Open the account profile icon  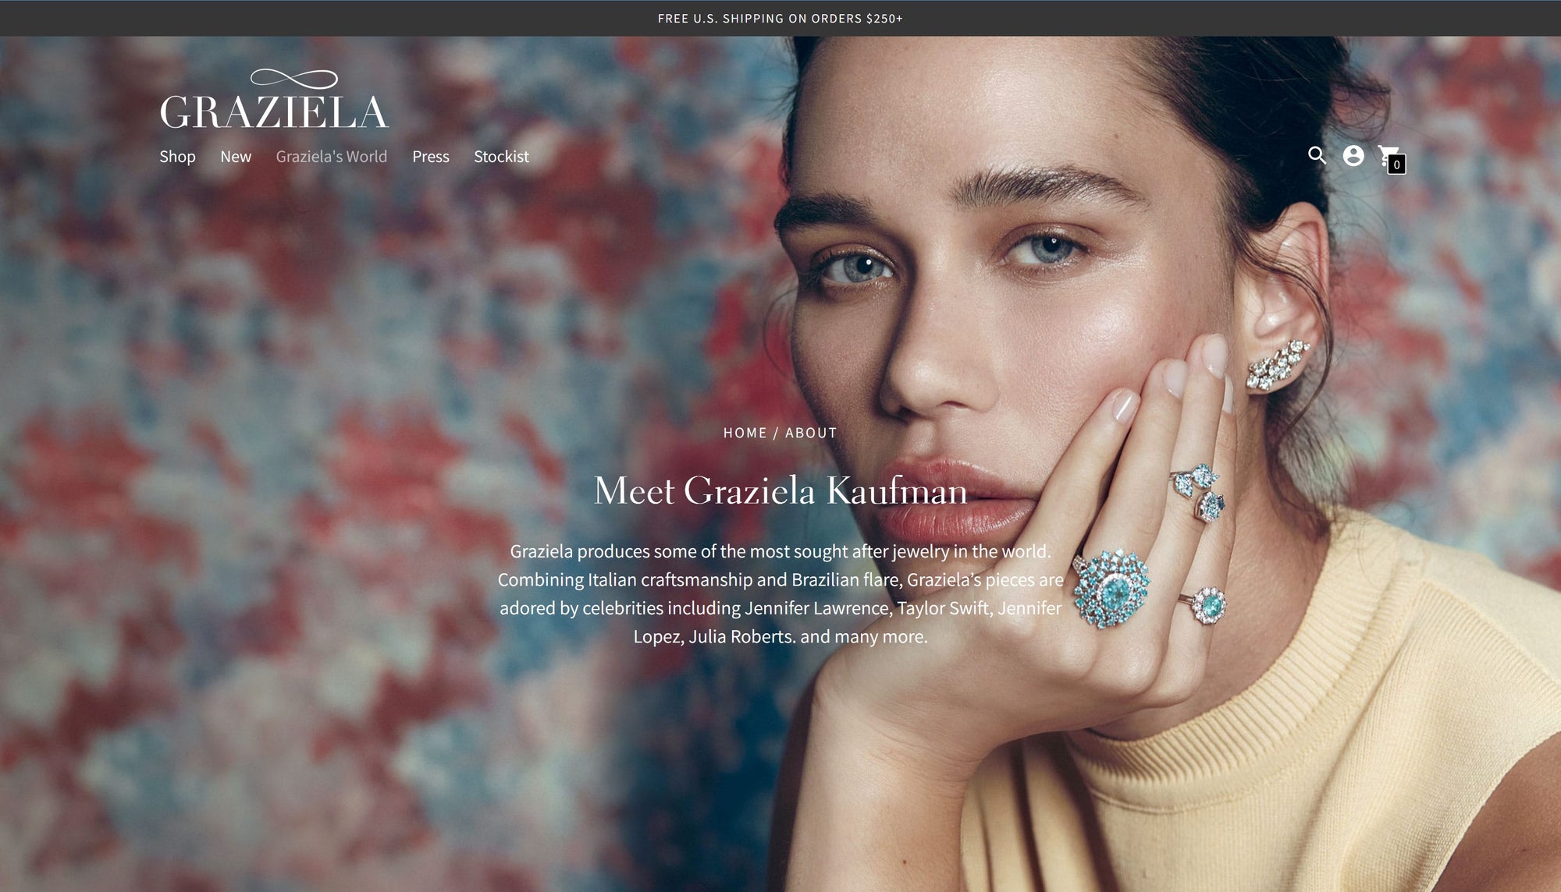pos(1353,156)
